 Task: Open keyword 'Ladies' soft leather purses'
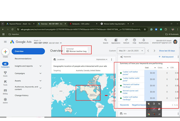coord(130,73)
